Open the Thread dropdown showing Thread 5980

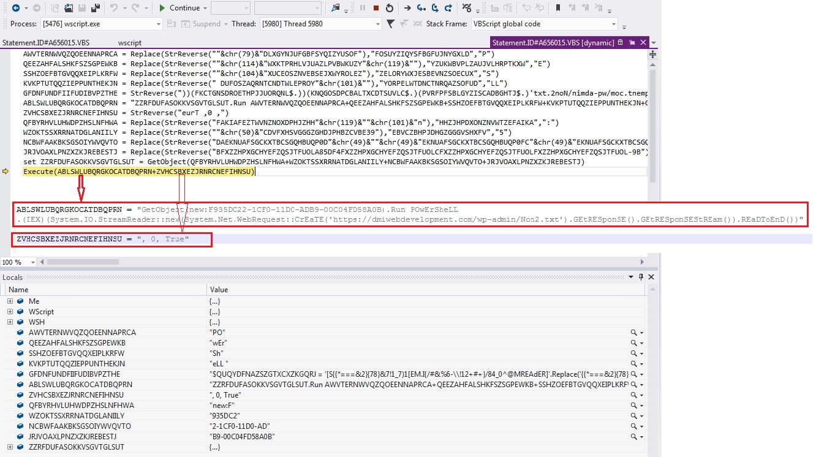coord(378,24)
